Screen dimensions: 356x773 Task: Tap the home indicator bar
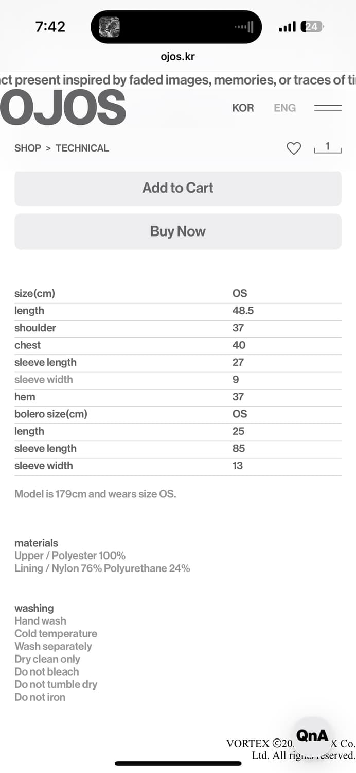[x=178, y=763]
